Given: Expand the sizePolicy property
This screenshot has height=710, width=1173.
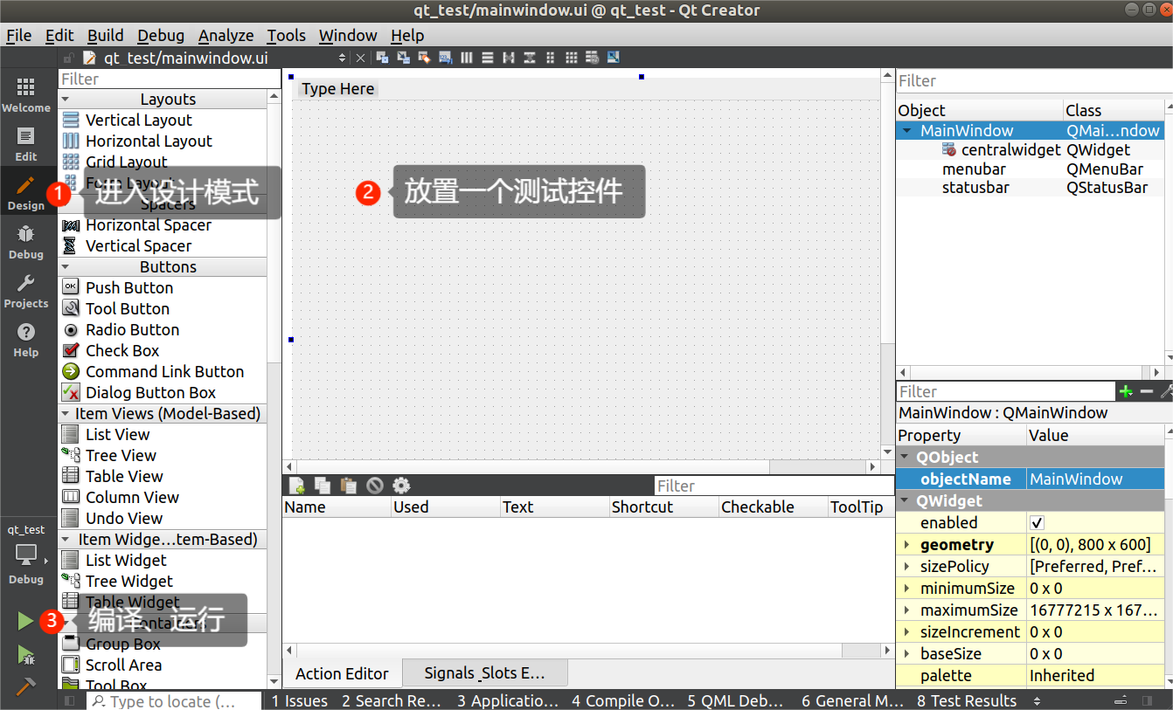Looking at the screenshot, I should [906, 567].
